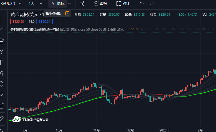The height and width of the screenshot is (132, 216).
Task: Click the 对比 compare button
Action: click(123, 4)
